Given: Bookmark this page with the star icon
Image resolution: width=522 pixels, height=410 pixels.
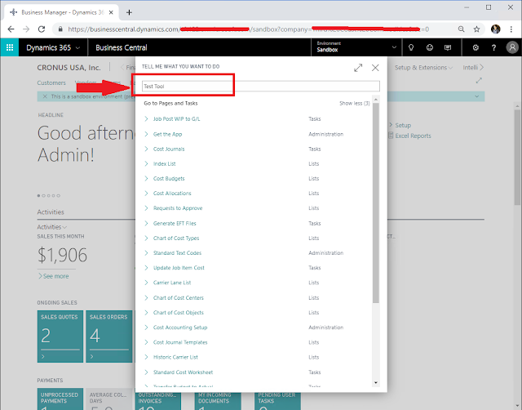Looking at the screenshot, I should click(x=476, y=29).
